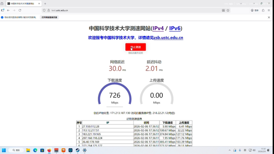Open File Explorer from the taskbar
Viewport: 274px width, 154px height.
pos(28,150)
